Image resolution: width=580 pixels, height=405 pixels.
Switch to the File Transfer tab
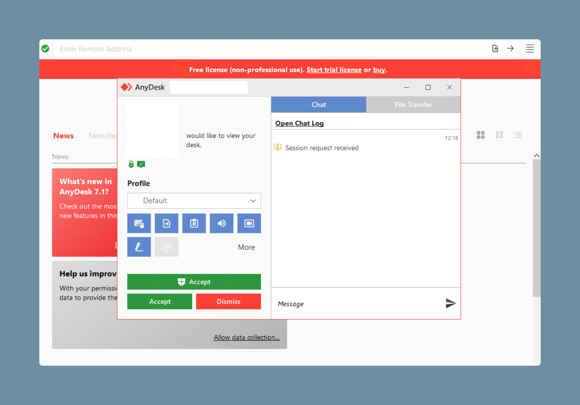[x=413, y=104]
